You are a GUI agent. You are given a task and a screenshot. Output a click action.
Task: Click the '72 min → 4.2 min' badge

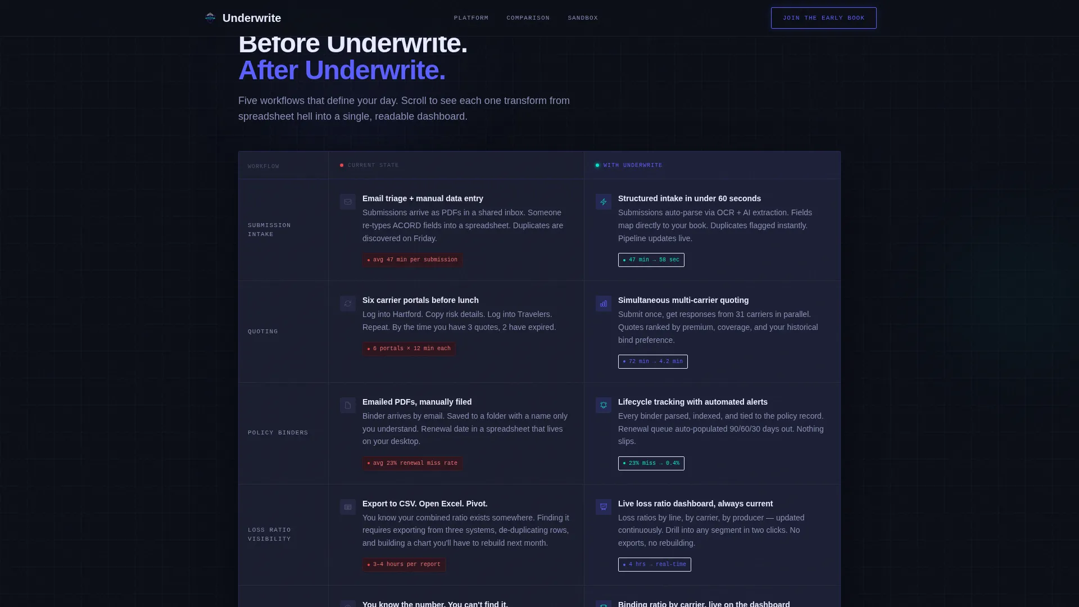pos(652,361)
